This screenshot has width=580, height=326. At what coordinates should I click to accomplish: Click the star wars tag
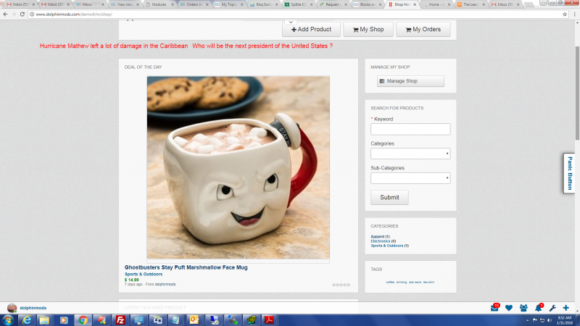pyautogui.click(x=415, y=282)
